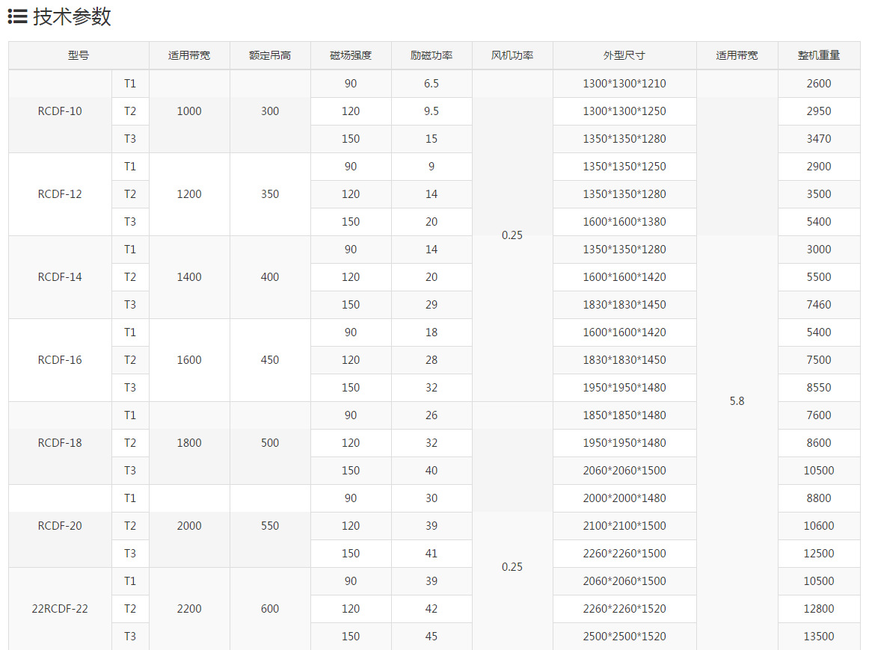
Task: Click the excitation power value 45
Action: [x=432, y=637]
